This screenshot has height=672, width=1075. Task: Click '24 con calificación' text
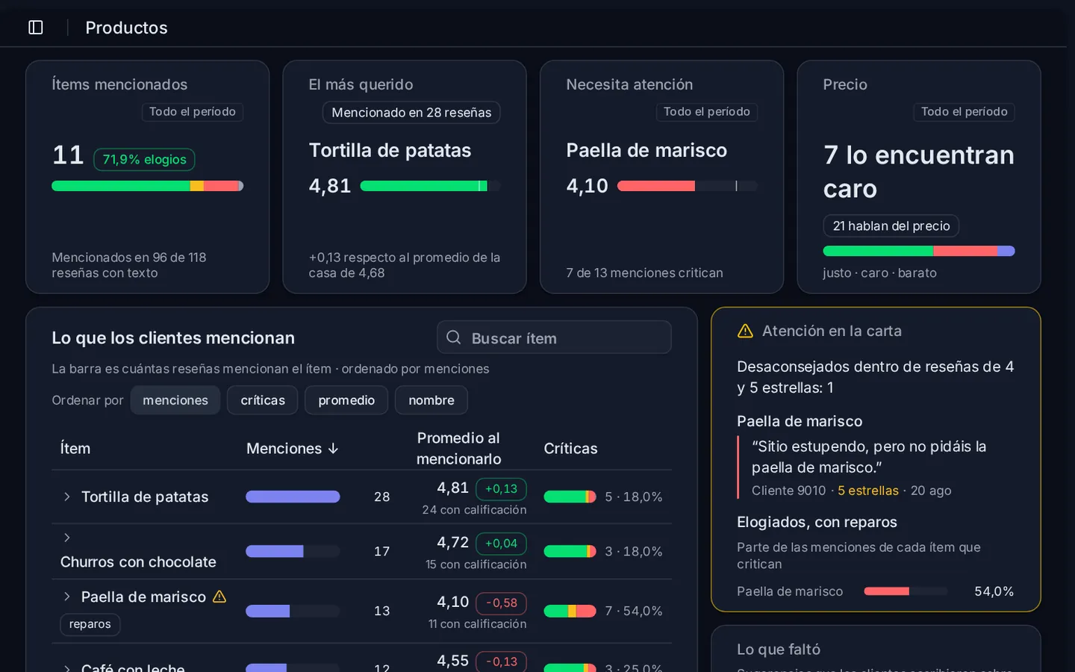[x=474, y=510]
